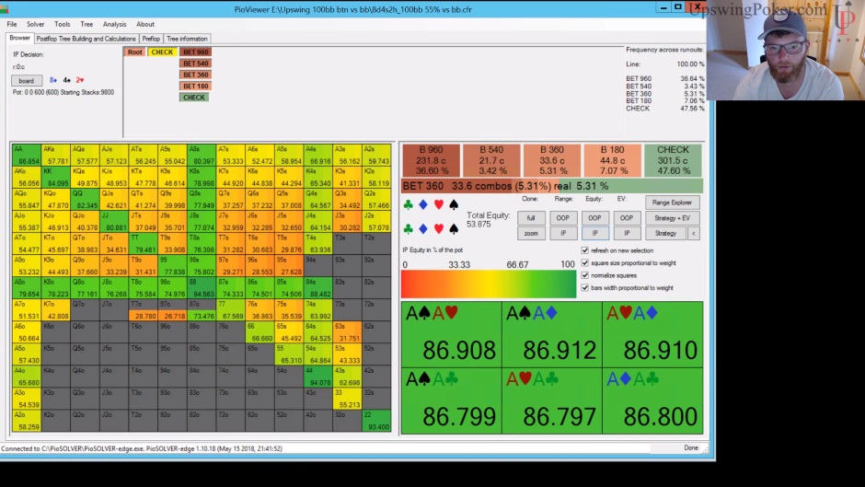Click the 4 of spades board card
The width and height of the screenshot is (865, 487).
point(67,80)
